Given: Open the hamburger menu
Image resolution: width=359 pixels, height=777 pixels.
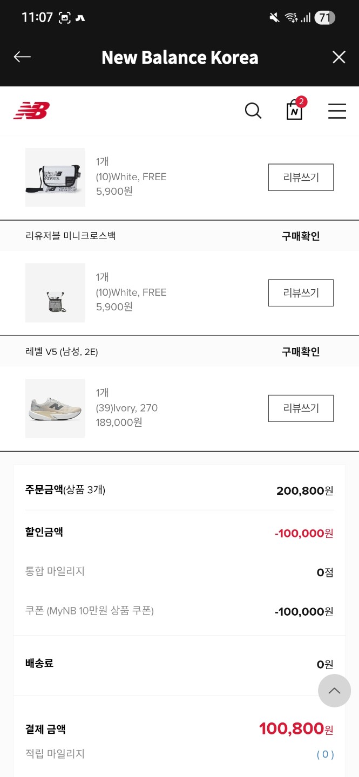Looking at the screenshot, I should point(337,111).
